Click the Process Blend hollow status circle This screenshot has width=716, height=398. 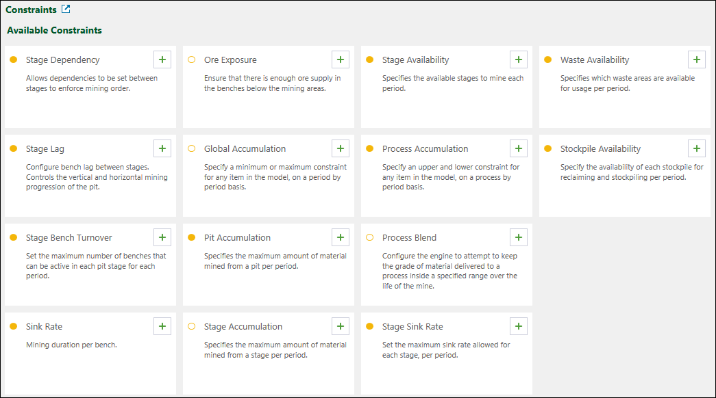point(369,238)
